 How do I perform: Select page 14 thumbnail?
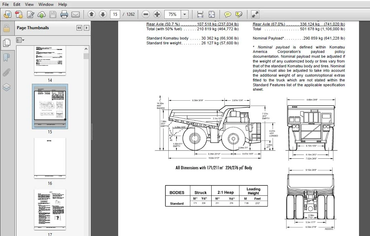point(50,61)
